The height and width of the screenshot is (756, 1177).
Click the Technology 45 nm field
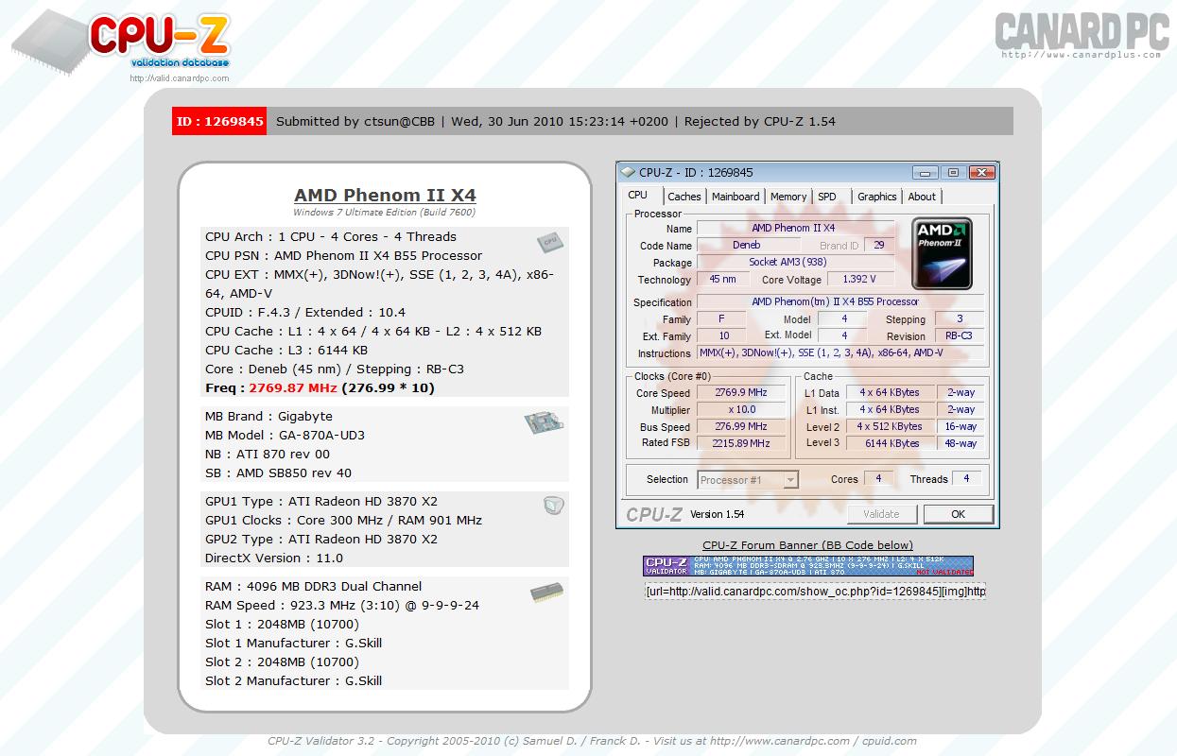[x=723, y=280]
